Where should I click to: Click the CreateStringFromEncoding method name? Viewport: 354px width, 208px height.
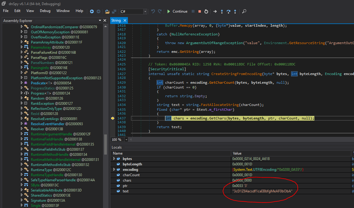tap(237, 74)
